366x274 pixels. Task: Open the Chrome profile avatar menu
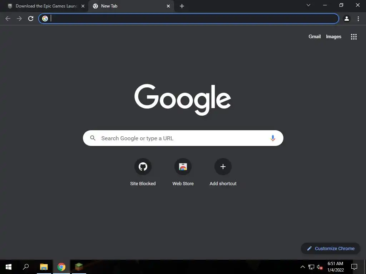347,19
